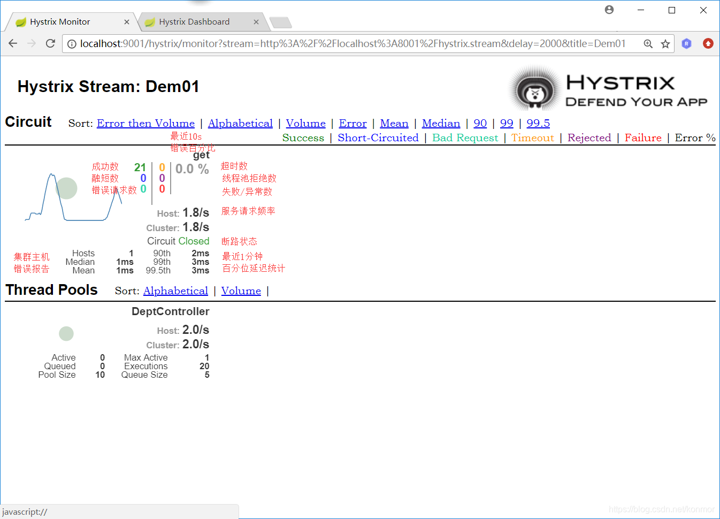Click the 'Bad Request' legend label
720x519 pixels.
coord(465,138)
